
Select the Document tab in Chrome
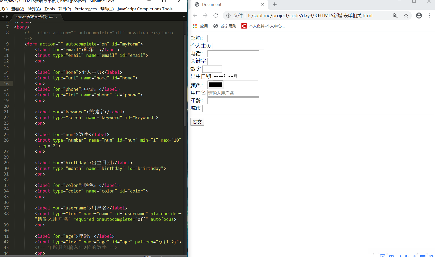click(229, 5)
